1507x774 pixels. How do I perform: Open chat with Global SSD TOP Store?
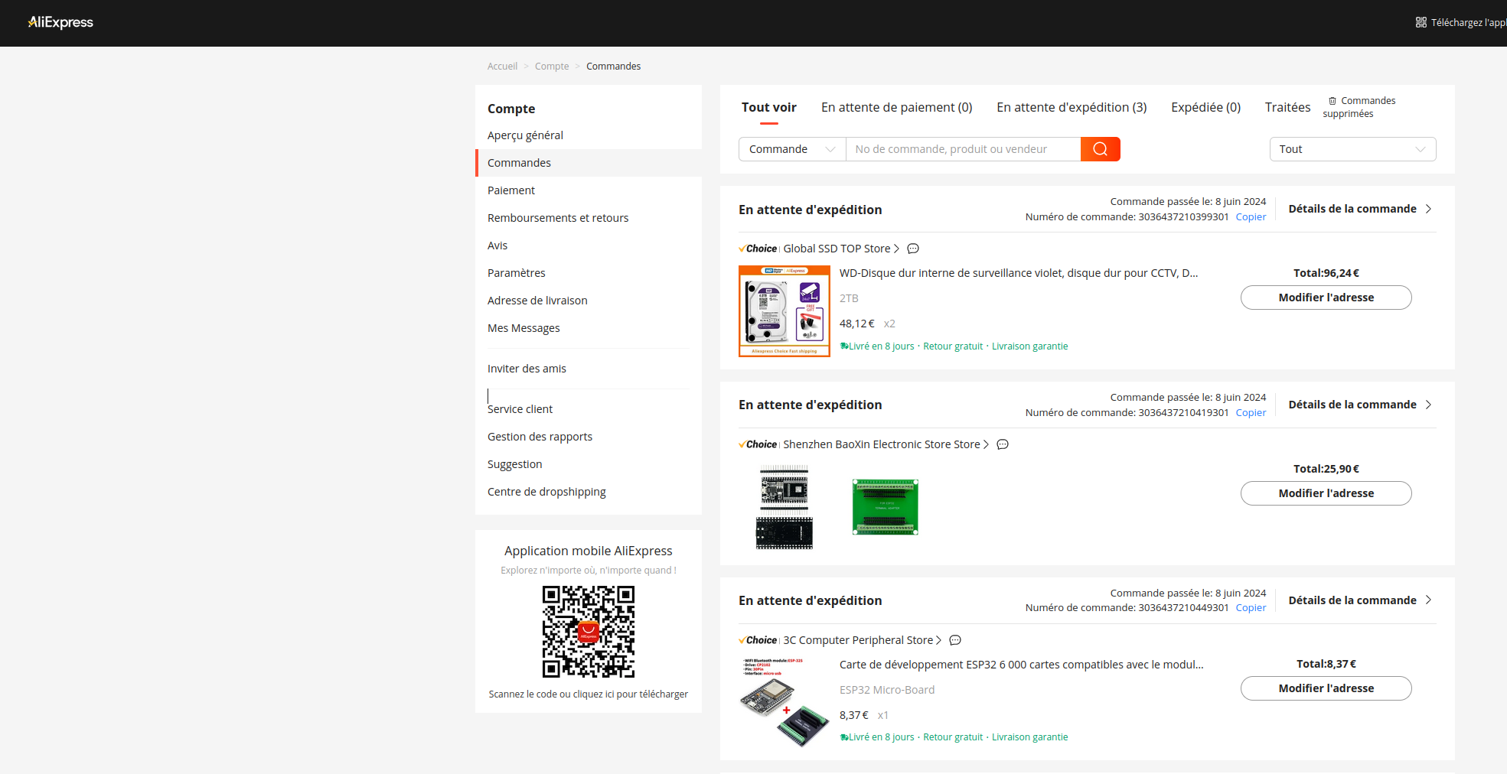tap(912, 249)
